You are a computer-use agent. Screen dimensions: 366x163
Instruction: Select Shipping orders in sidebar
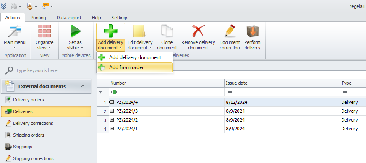pos(46,135)
